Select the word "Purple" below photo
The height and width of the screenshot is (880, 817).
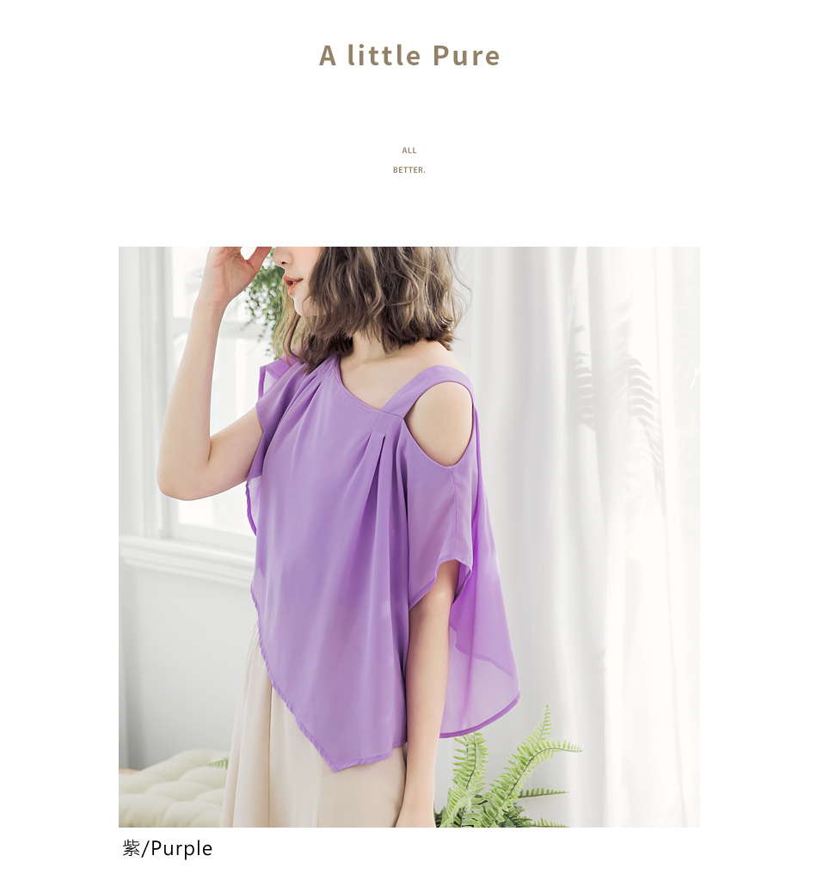click(182, 849)
